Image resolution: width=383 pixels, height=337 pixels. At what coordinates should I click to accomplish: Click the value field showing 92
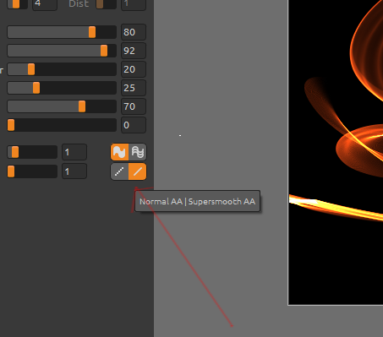[134, 51]
